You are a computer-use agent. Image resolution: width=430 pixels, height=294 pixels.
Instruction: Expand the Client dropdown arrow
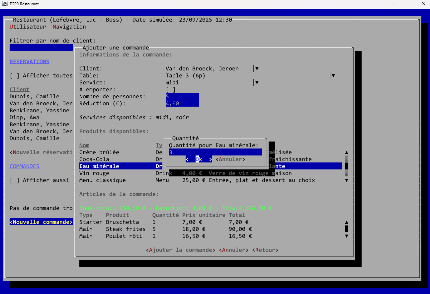256,68
